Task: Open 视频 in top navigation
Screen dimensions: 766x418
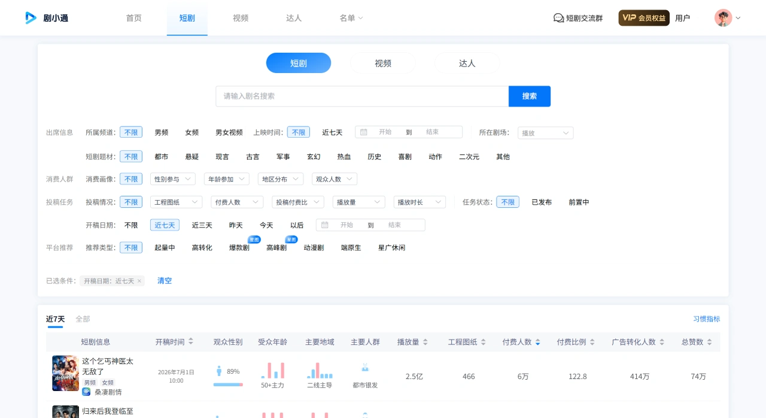Action: pos(241,18)
